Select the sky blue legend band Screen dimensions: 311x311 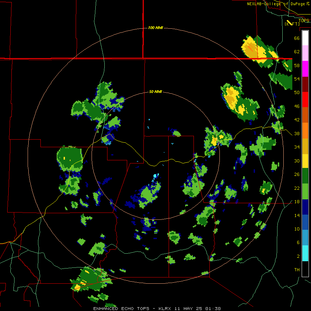[305, 238]
